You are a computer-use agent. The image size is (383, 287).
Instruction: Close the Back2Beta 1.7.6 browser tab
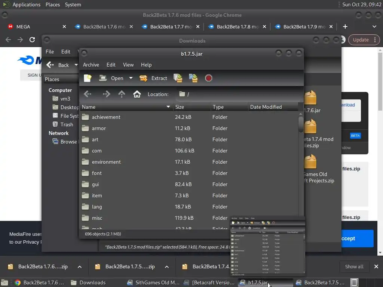(x=131, y=27)
